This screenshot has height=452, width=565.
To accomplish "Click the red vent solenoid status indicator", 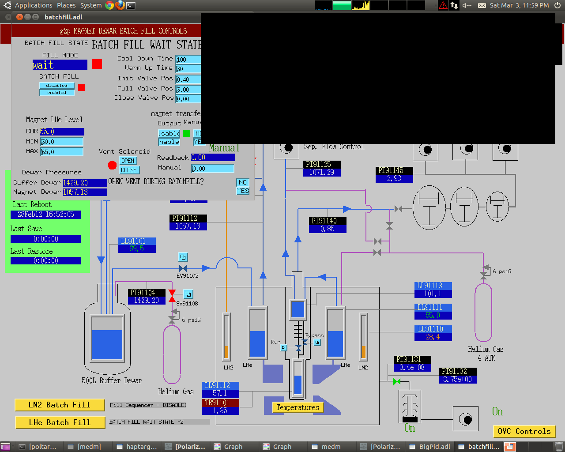I will click(x=112, y=165).
